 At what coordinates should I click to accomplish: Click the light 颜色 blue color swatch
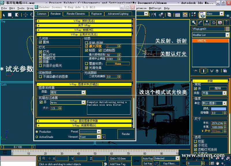coord(219,109)
